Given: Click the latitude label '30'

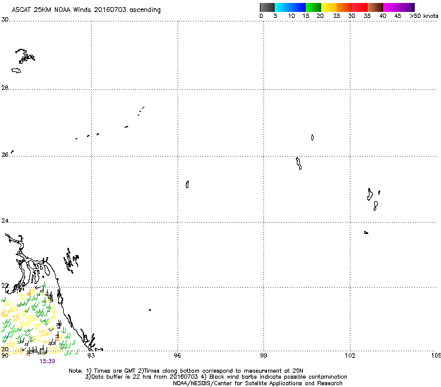Looking at the screenshot, I should click(x=5, y=20).
